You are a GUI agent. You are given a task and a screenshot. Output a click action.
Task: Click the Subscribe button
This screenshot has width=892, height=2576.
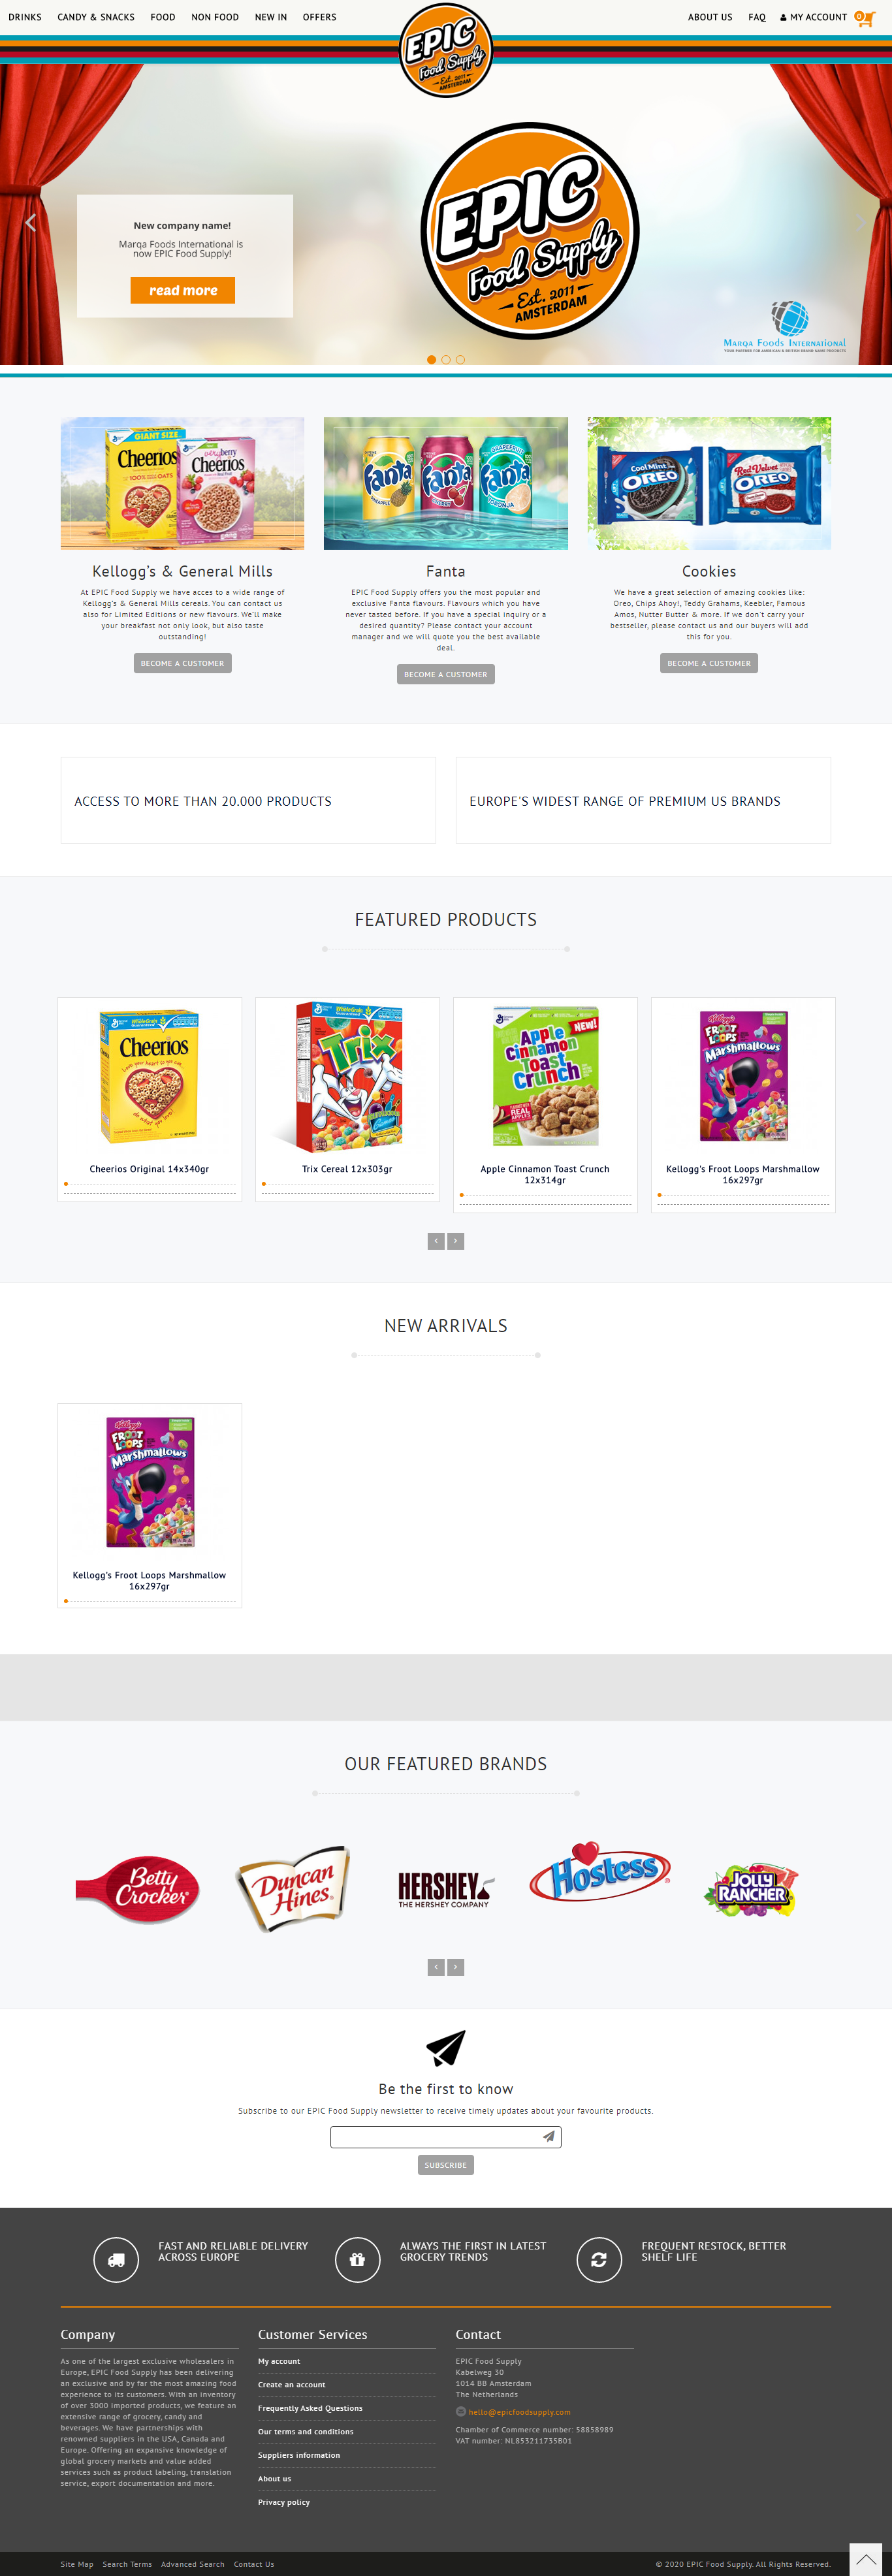click(446, 2165)
